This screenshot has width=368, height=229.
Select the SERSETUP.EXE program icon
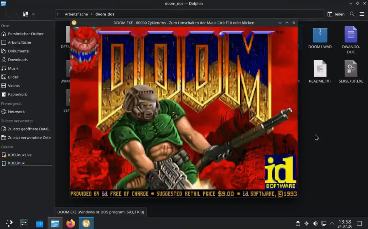(x=351, y=68)
